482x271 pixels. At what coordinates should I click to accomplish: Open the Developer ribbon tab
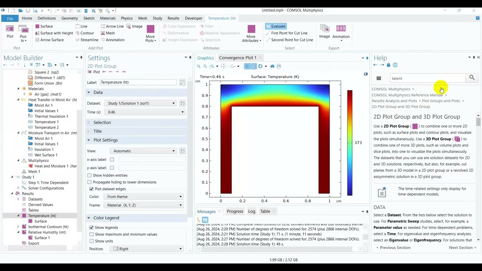pyautogui.click(x=194, y=18)
